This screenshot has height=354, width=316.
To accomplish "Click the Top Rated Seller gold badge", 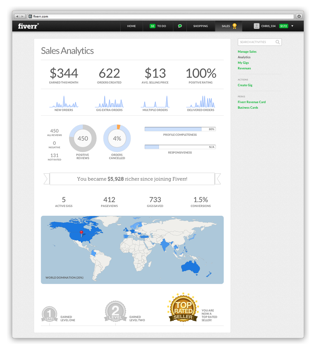I will coord(183,307).
